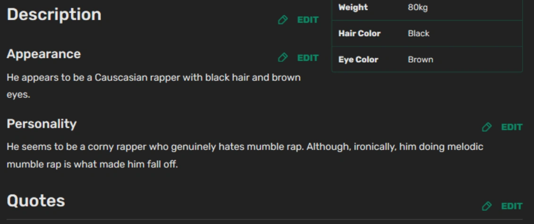
Task: Click the Description section heading
Action: tap(54, 15)
